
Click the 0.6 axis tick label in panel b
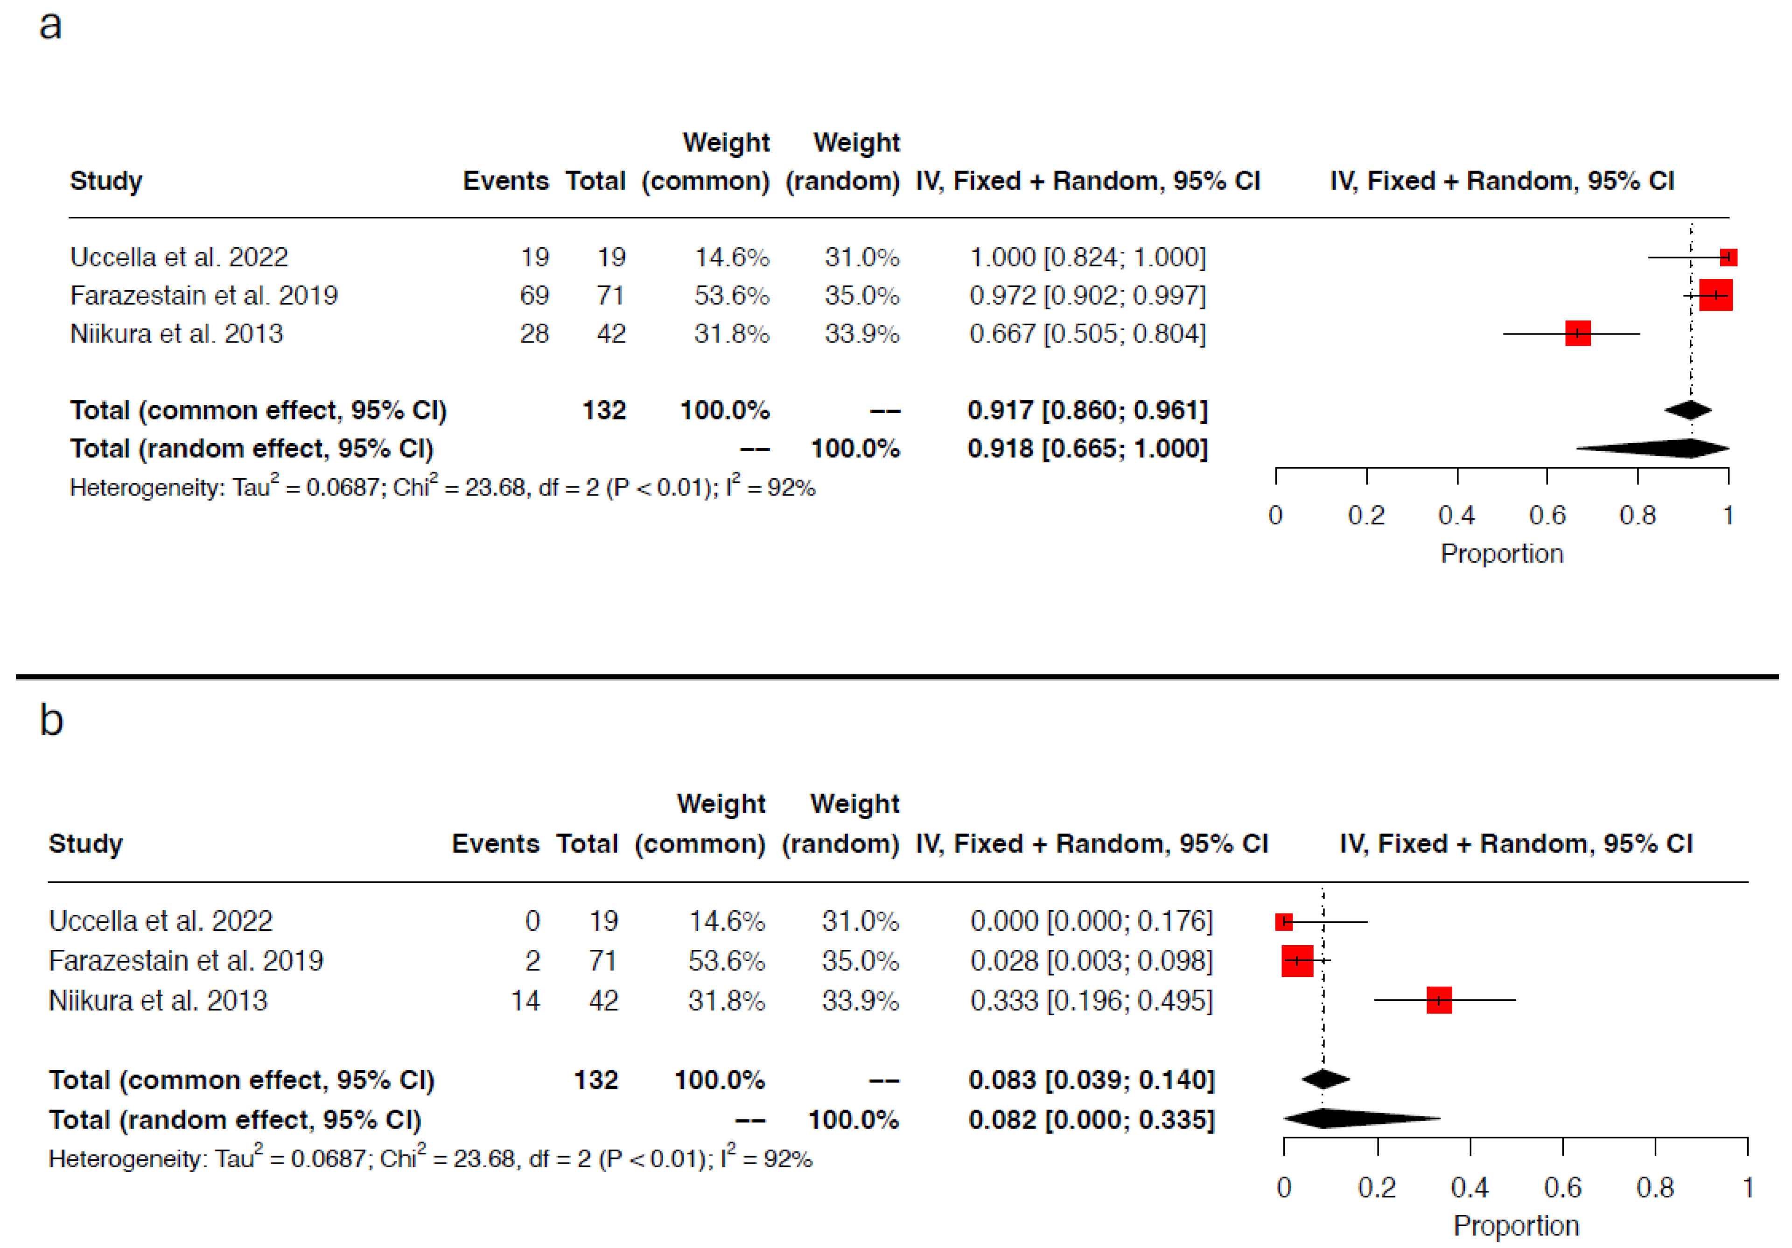tap(1562, 1187)
